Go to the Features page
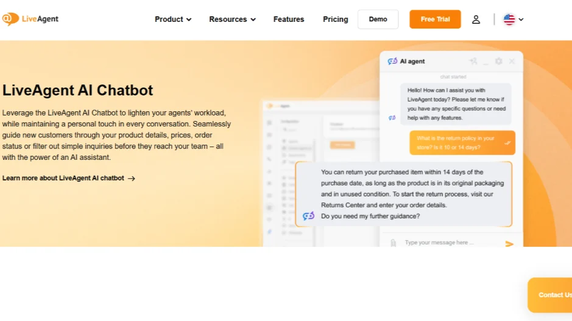The height and width of the screenshot is (321, 572). click(289, 19)
